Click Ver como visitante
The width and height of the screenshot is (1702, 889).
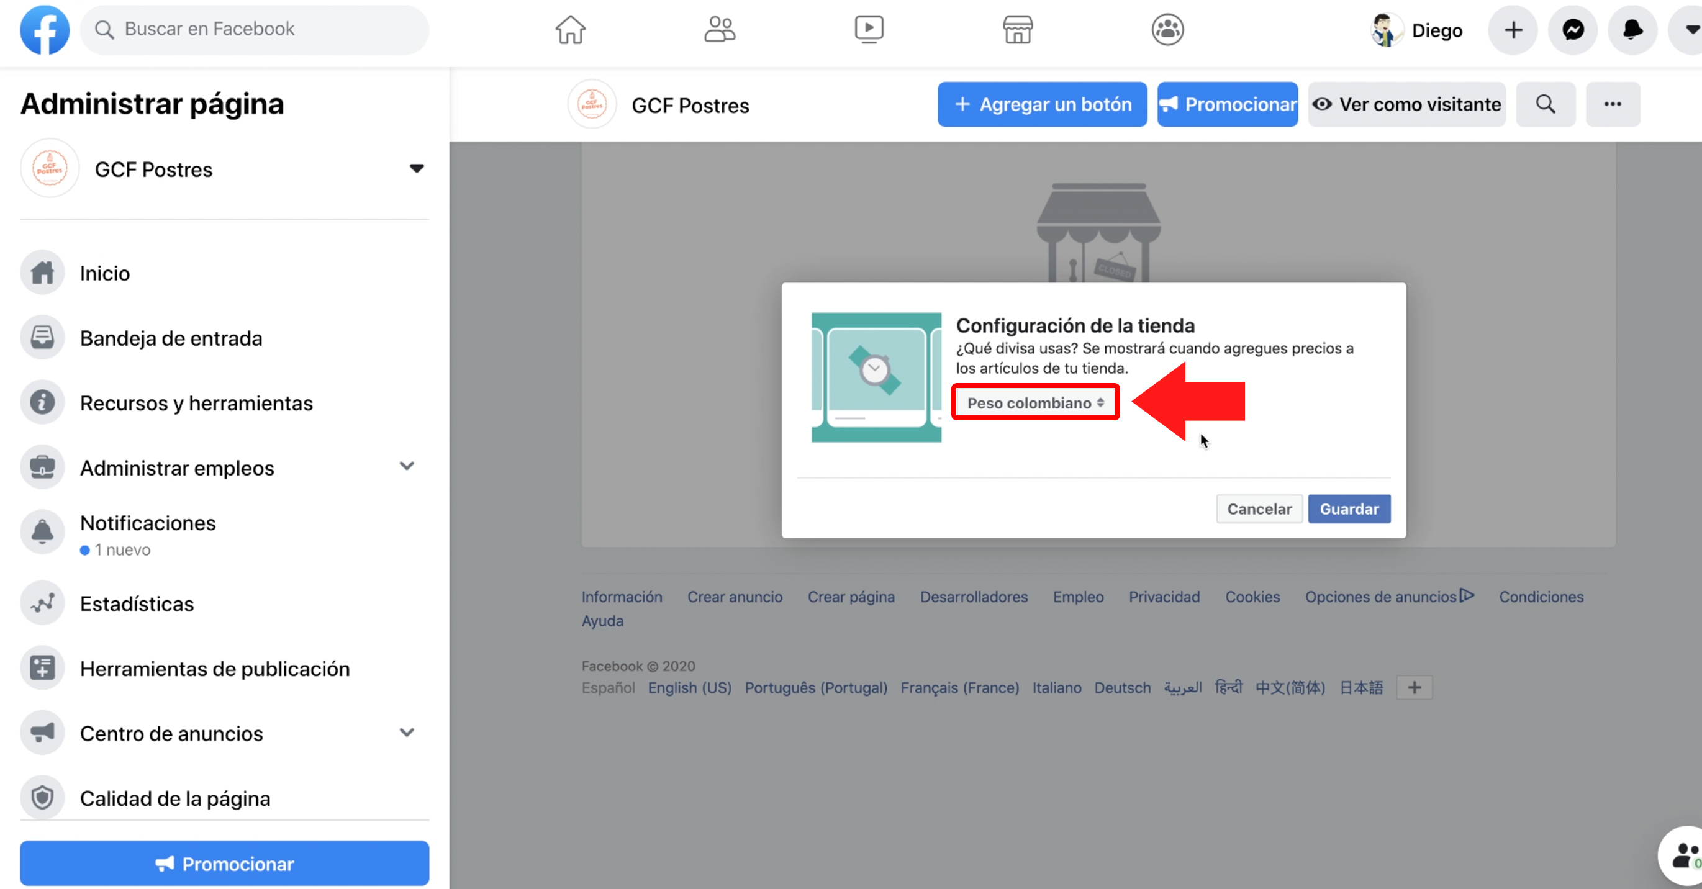click(x=1406, y=104)
